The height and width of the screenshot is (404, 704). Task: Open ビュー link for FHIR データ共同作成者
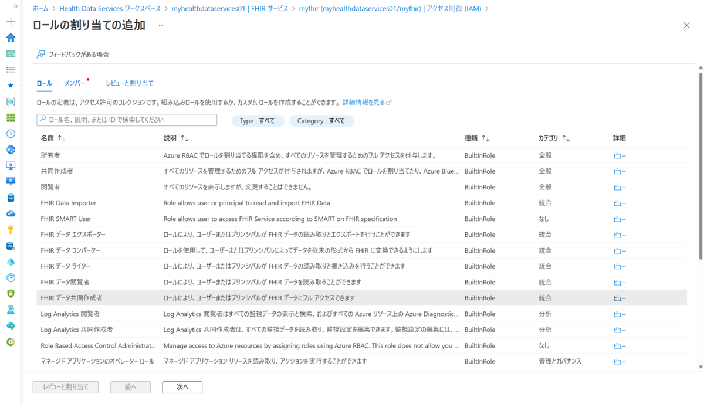(x=620, y=298)
